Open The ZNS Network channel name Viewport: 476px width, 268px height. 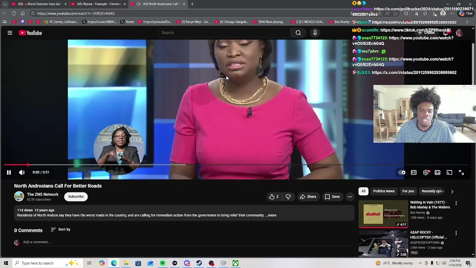click(x=43, y=194)
